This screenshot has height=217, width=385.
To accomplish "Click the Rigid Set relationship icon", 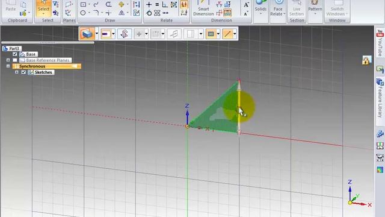I will click(174, 4).
